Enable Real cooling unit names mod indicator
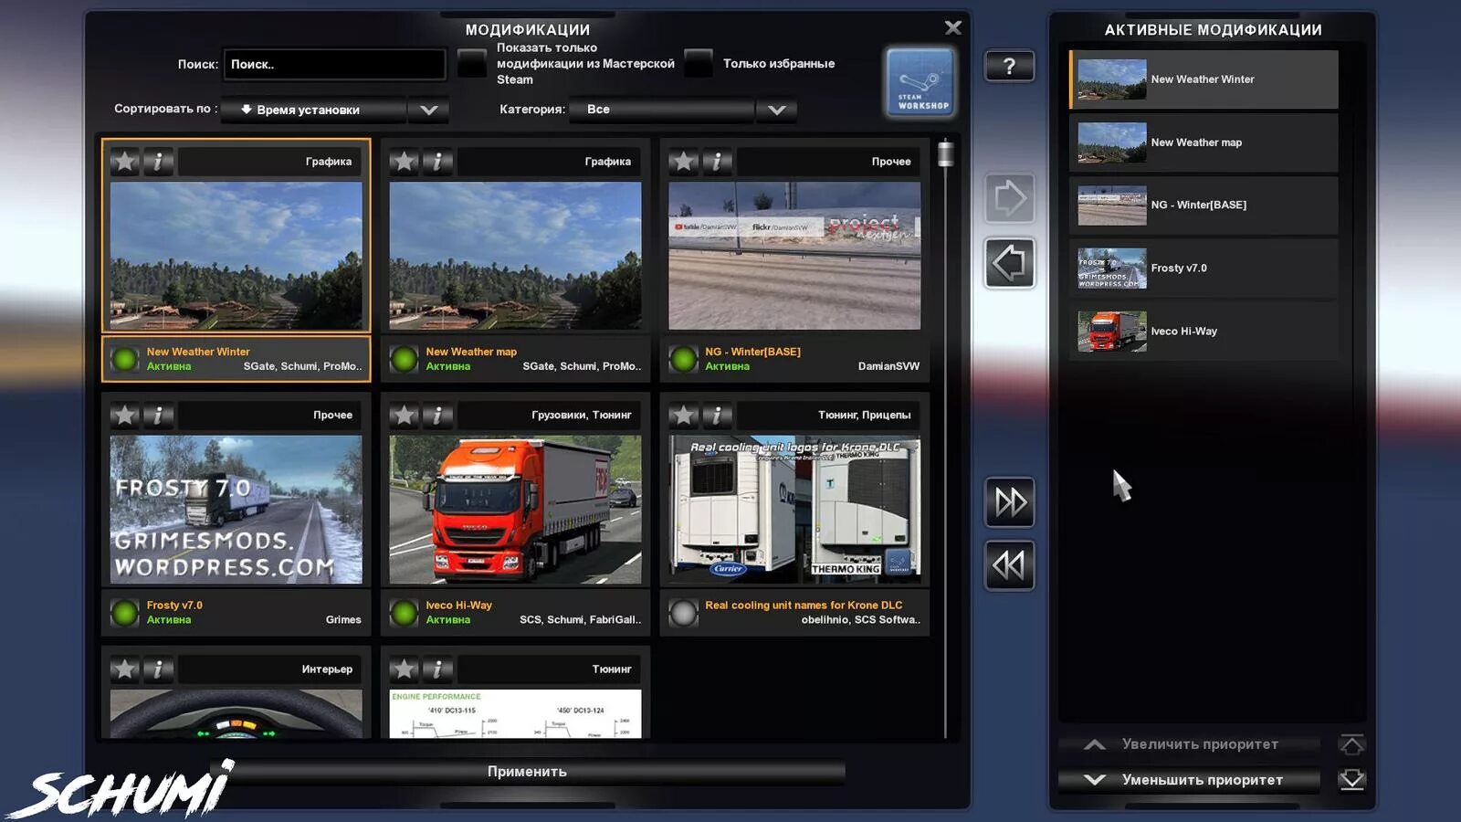The height and width of the screenshot is (822, 1461). point(683,612)
